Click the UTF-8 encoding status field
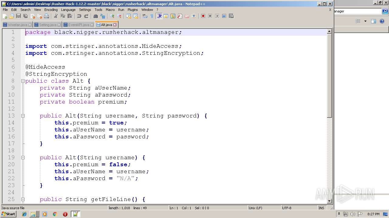Viewport: 389px width, 218px height. pos(299,208)
